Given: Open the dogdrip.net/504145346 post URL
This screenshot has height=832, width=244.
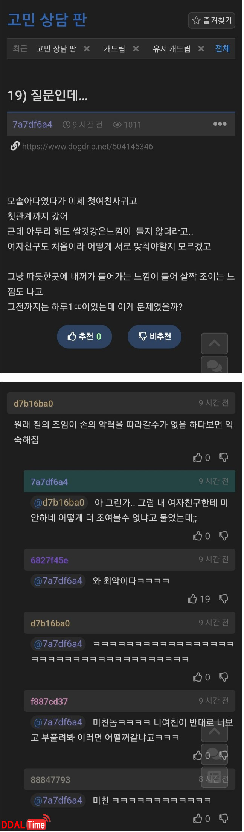Looking at the screenshot, I should (87, 147).
